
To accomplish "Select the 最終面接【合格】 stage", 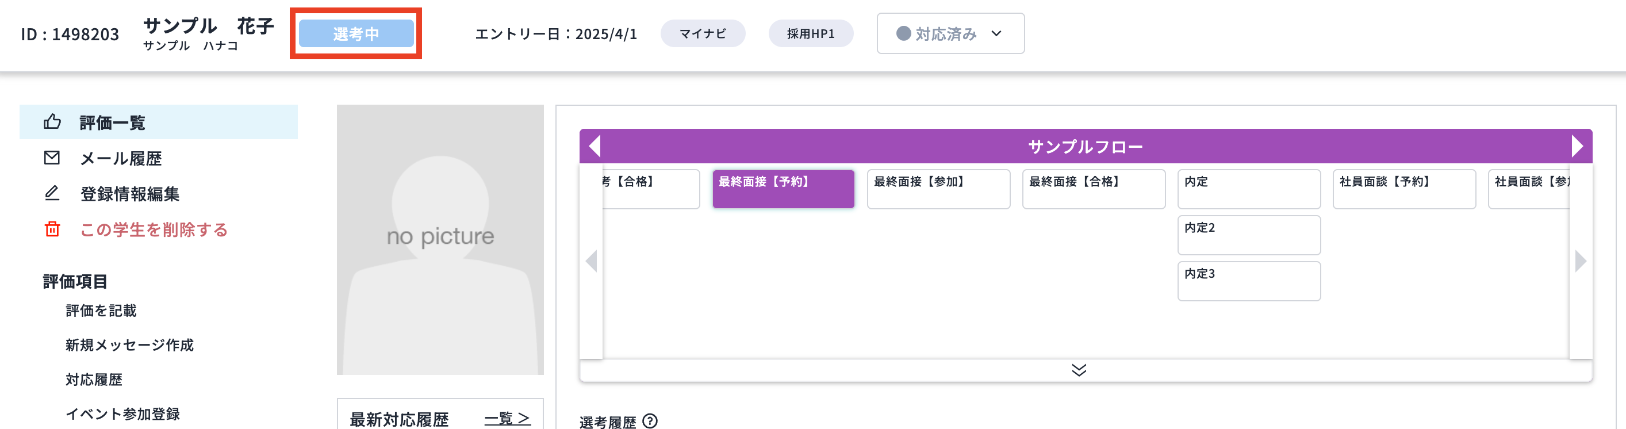I will (x=1093, y=189).
